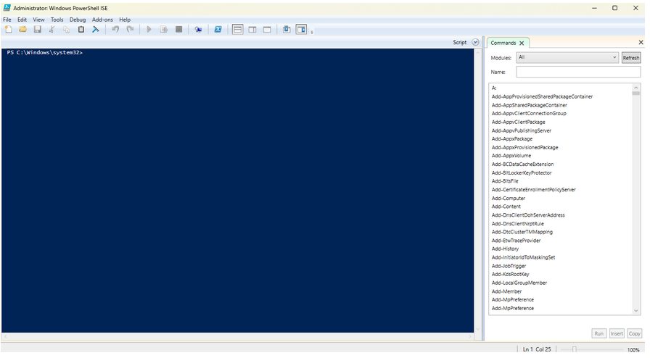Expand the Script pane chevron

coord(475,42)
